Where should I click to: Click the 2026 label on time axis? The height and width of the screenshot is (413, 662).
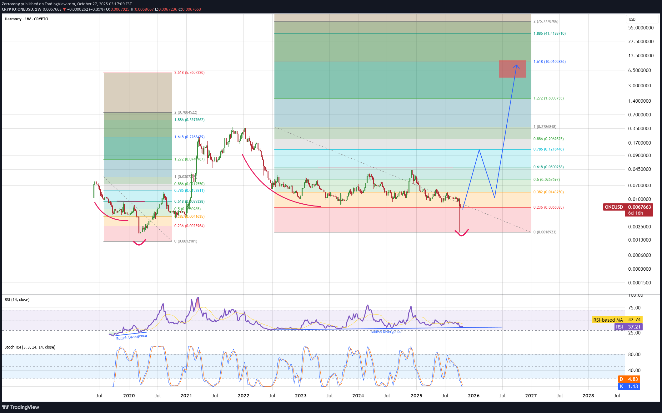474,396
